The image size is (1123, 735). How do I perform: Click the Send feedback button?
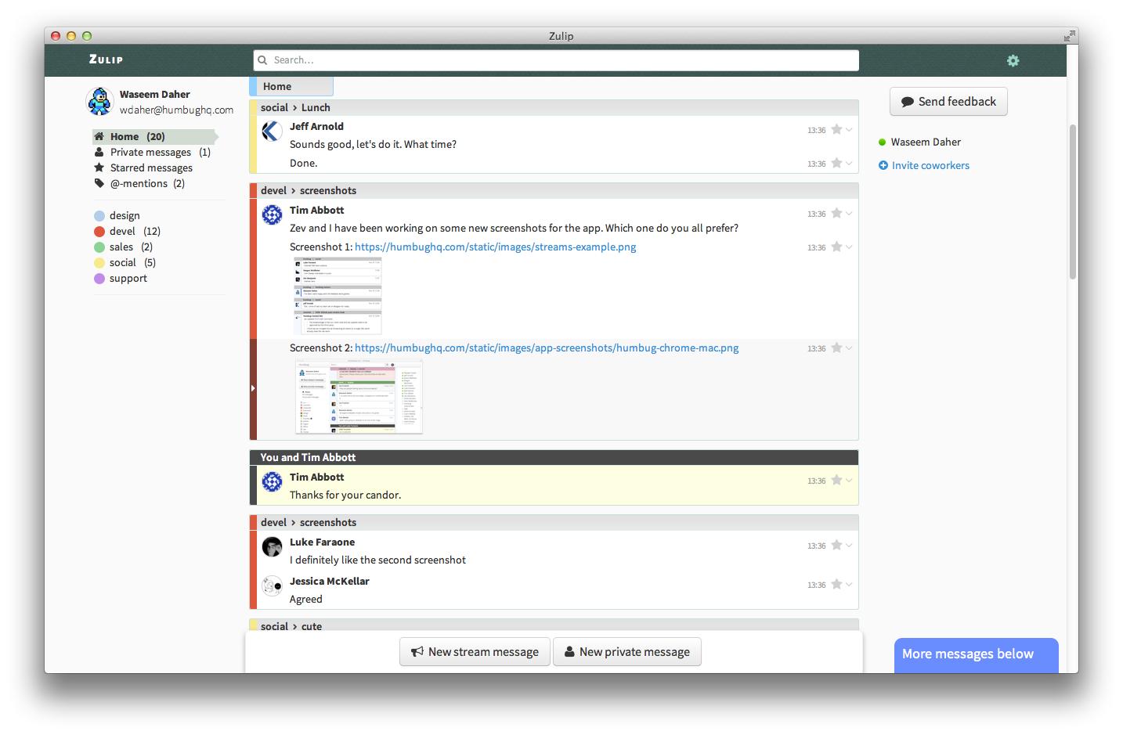pyautogui.click(x=948, y=102)
